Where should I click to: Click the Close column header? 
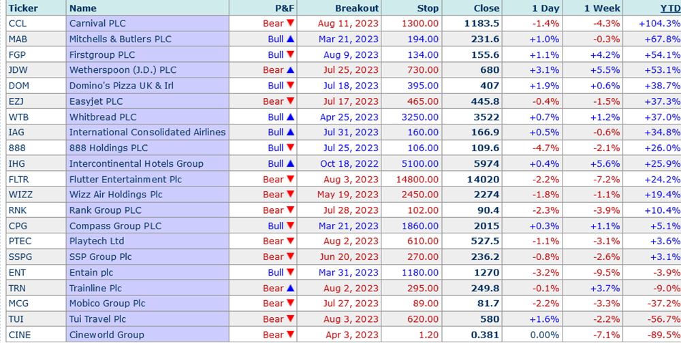(x=486, y=8)
